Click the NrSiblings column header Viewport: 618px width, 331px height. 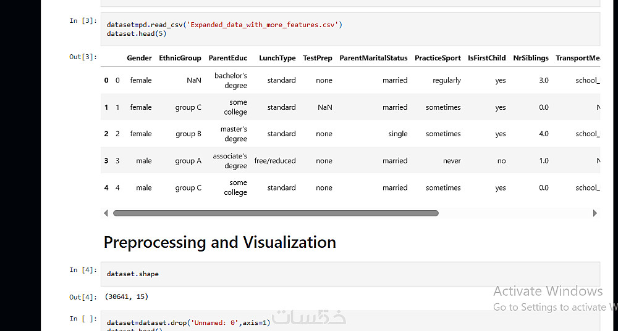click(x=530, y=58)
